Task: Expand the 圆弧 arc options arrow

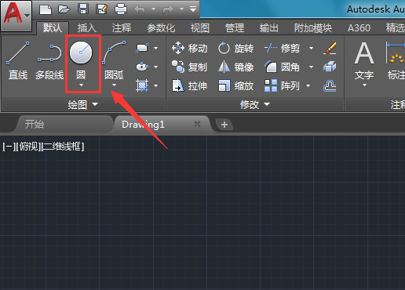Action: pyautogui.click(x=114, y=85)
